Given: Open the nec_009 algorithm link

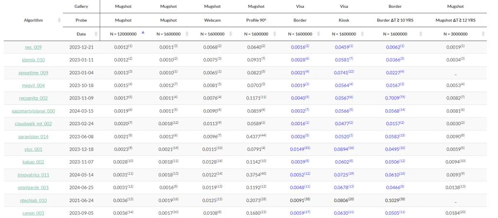Looking at the screenshot, I should pos(34,47).
